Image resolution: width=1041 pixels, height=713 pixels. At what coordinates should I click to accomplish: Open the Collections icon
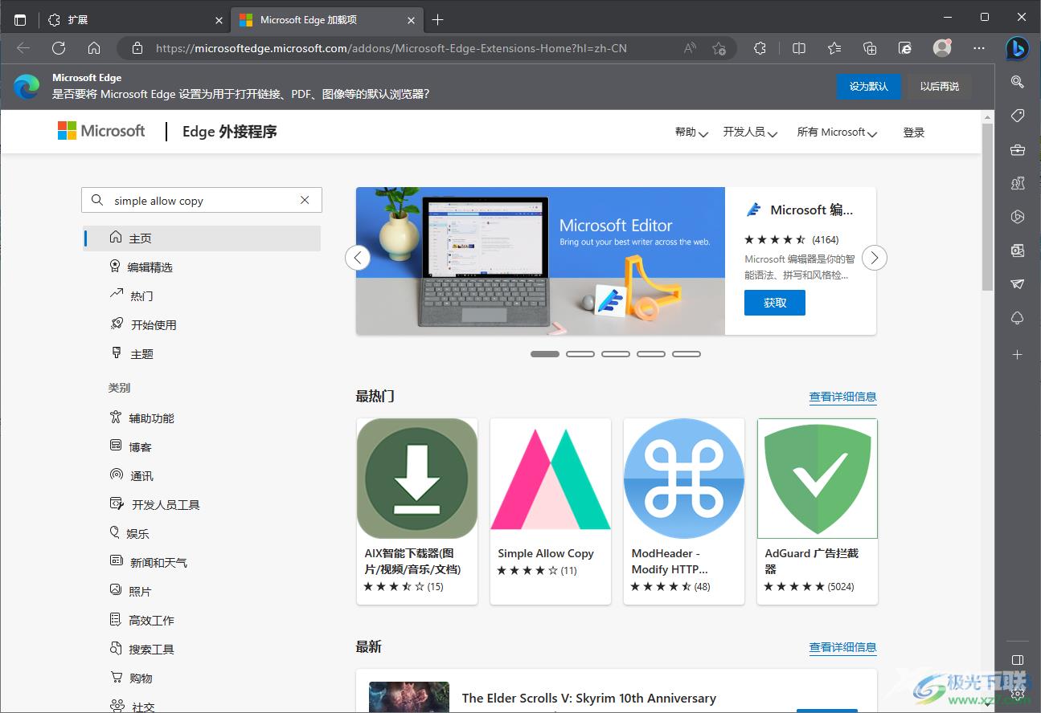[x=870, y=48]
